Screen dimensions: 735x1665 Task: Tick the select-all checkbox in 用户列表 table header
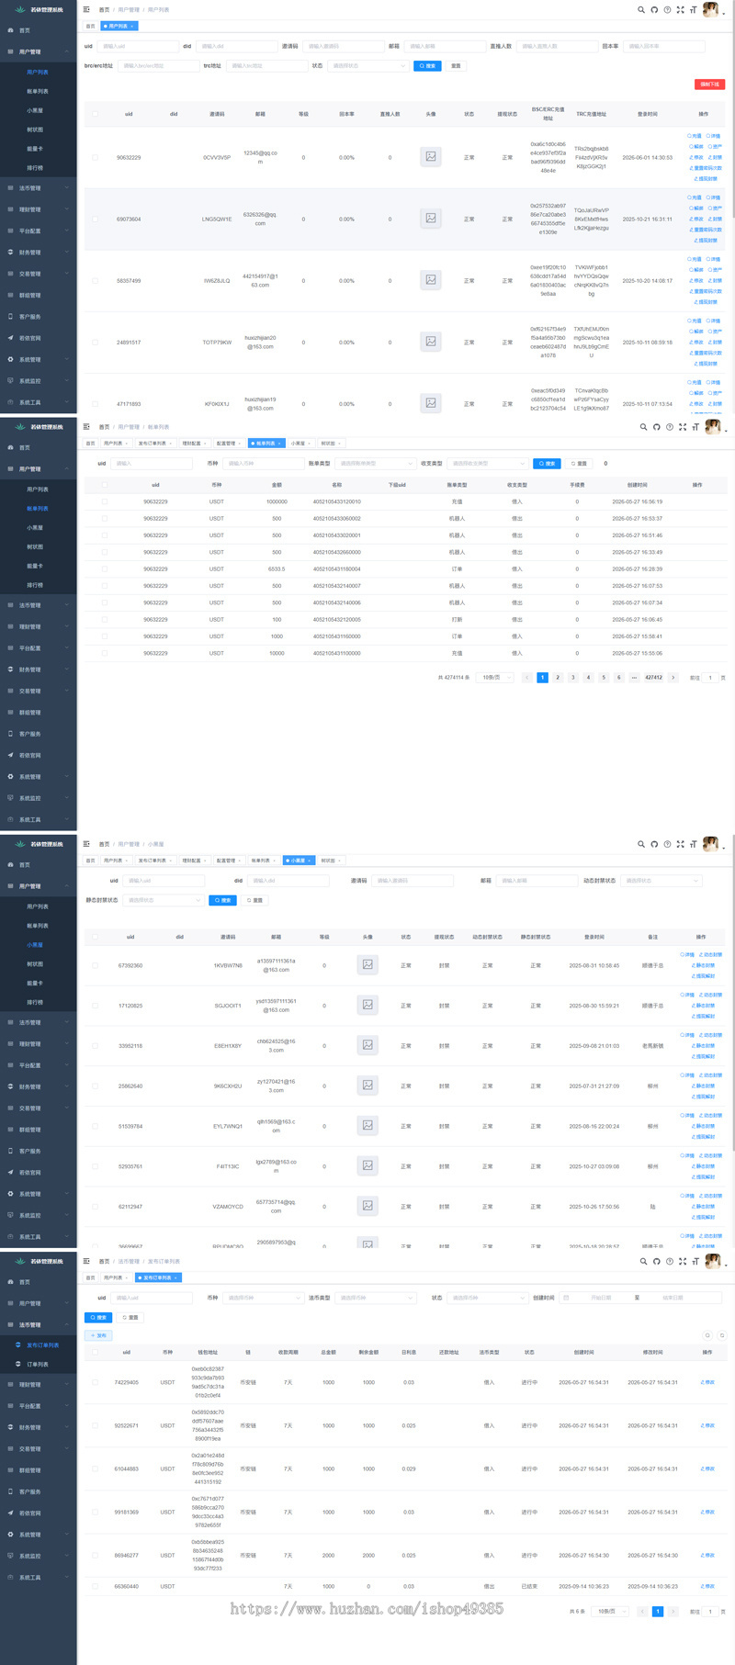click(x=95, y=115)
